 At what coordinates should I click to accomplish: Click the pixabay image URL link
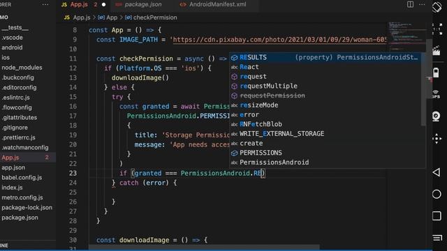(x=279, y=40)
